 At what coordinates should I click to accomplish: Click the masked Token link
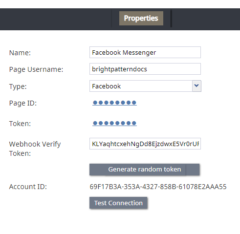pyautogui.click(x=114, y=123)
